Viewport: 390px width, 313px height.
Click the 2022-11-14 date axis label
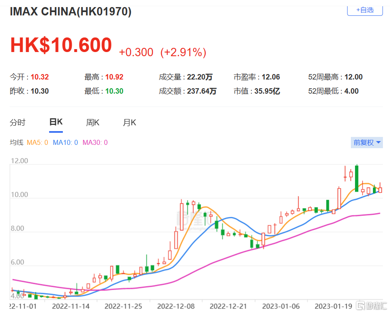(x=71, y=306)
